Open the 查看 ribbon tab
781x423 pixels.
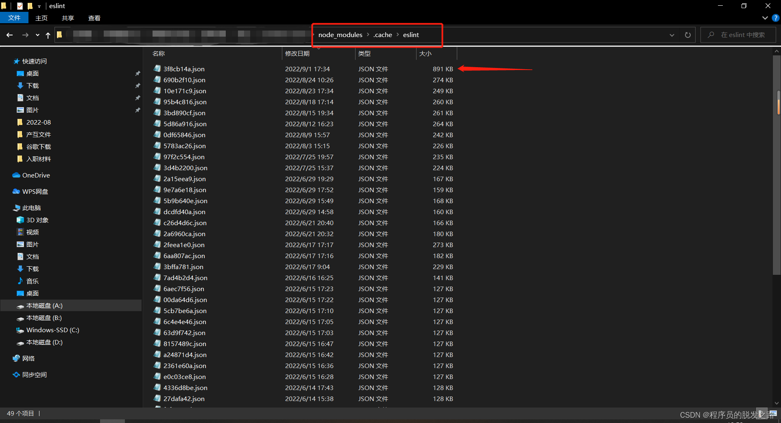(x=94, y=18)
